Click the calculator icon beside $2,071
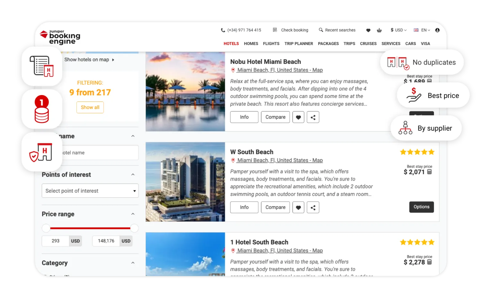 429,172
